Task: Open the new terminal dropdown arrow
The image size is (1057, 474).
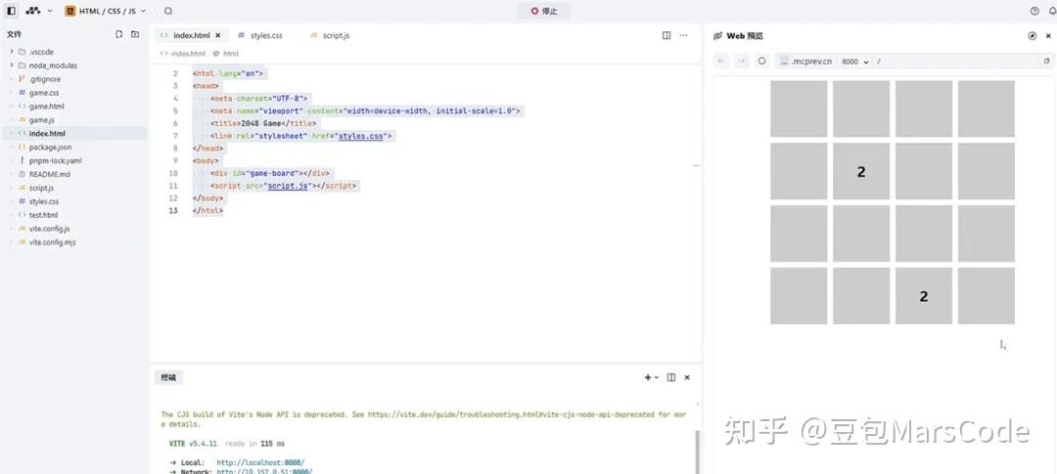Action: coord(657,377)
